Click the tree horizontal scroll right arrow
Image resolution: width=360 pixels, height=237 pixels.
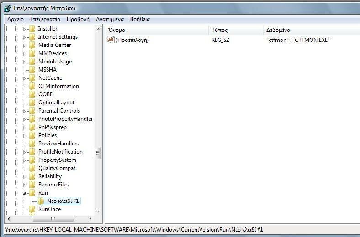[x=90, y=219]
